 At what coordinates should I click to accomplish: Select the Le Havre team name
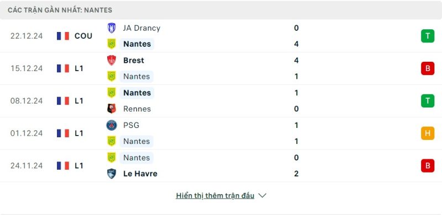tap(140, 174)
